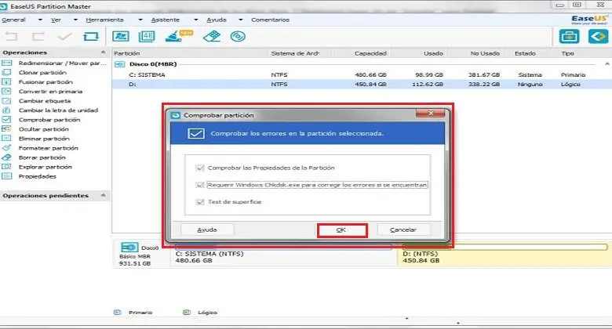Click Ayuda button in the dialog
612x329 pixels.
[x=207, y=230]
